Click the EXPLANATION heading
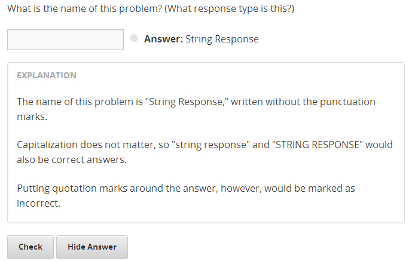Viewport: 415px width, 261px height. 46,75
